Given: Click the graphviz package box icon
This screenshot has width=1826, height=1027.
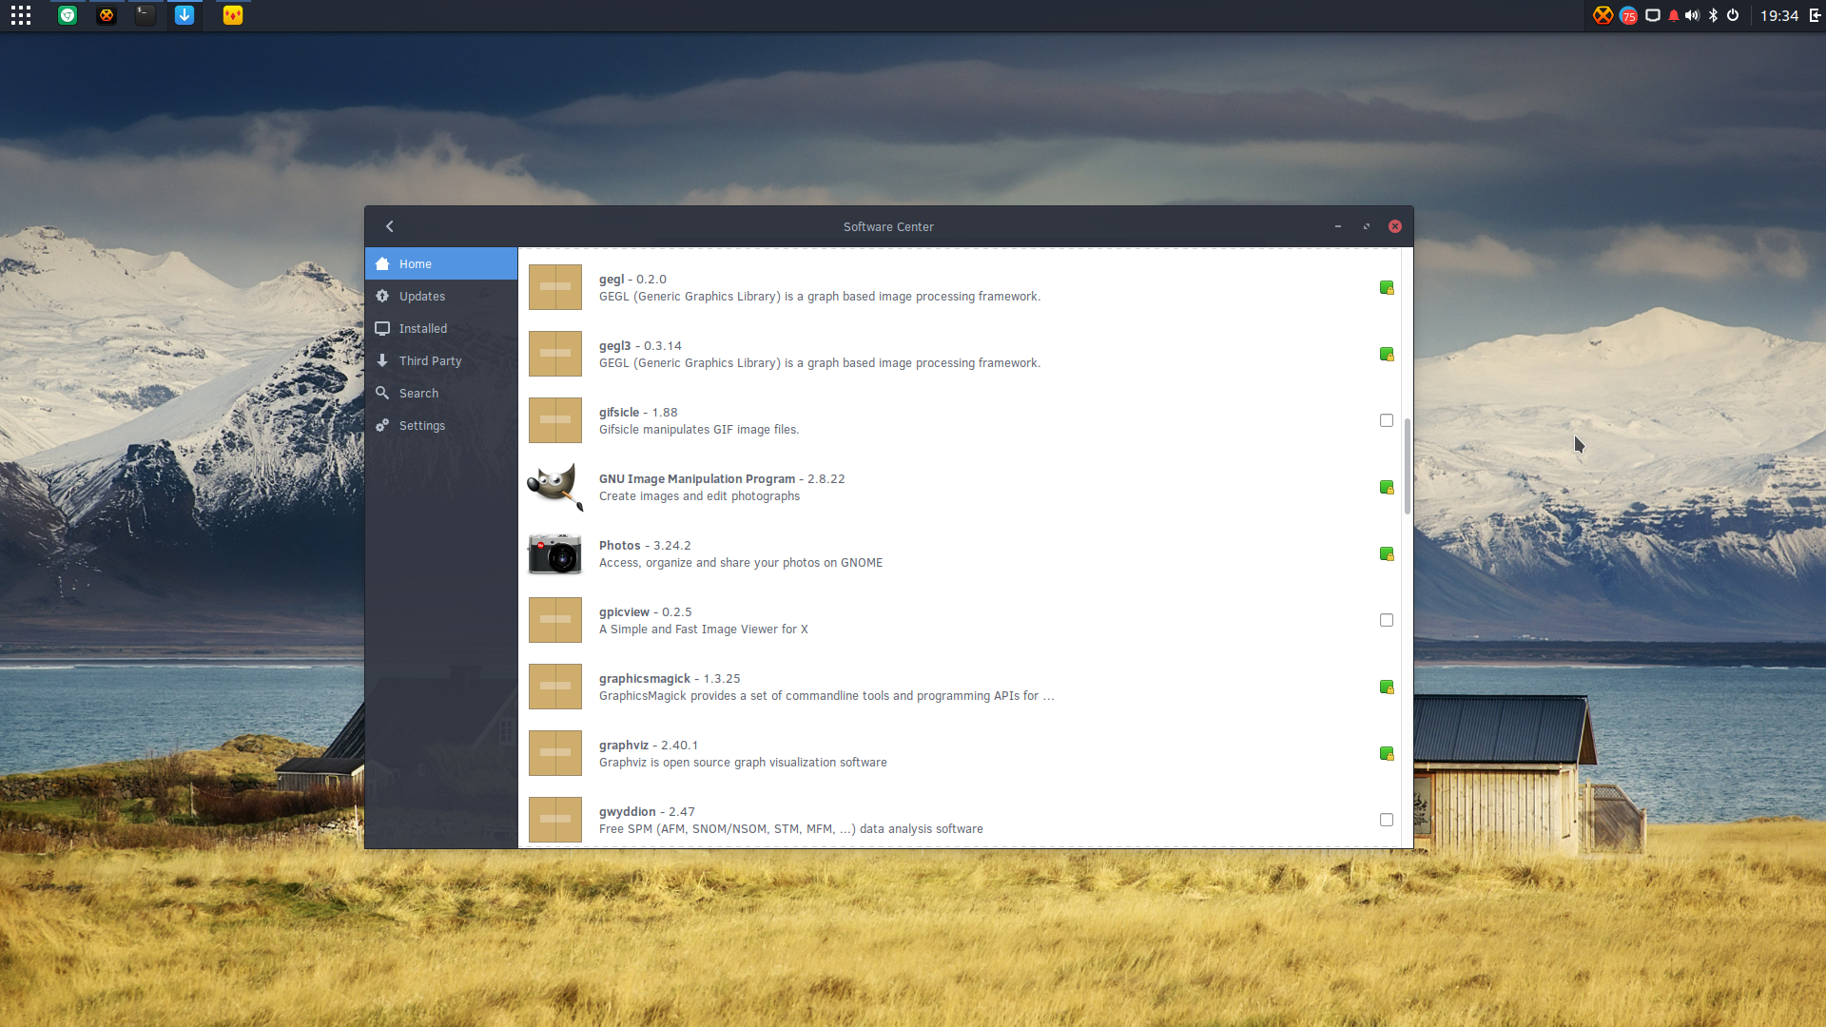Looking at the screenshot, I should (555, 753).
